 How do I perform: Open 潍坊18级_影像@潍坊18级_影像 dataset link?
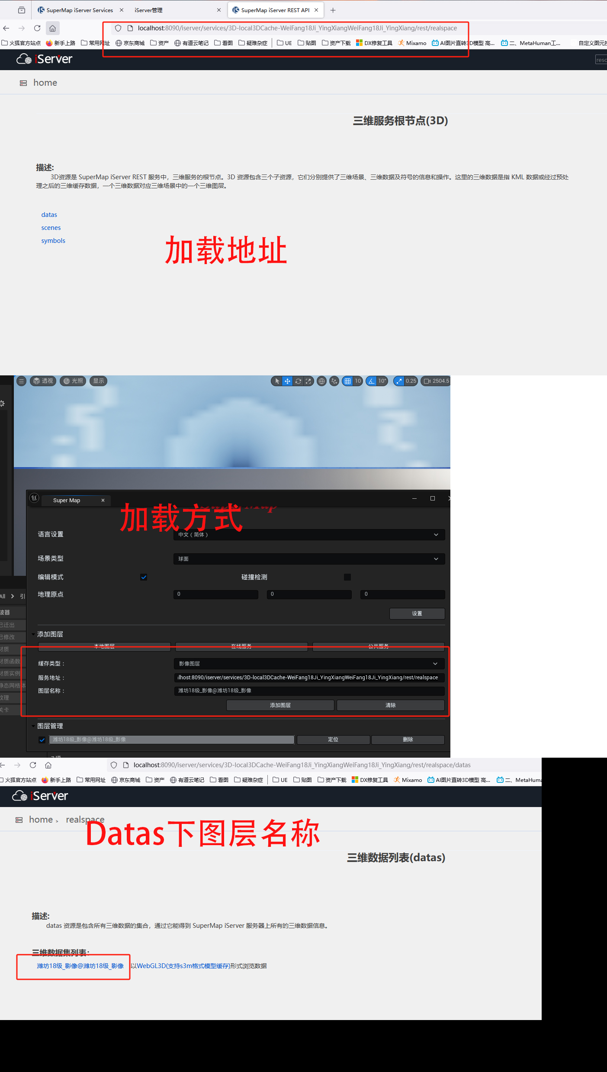80,966
